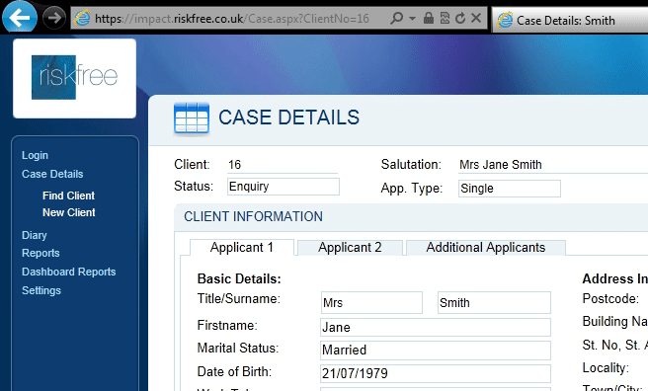Viewport: 648px width, 391px height.
Task: Open Case Details in sidebar
Action: [x=52, y=174]
